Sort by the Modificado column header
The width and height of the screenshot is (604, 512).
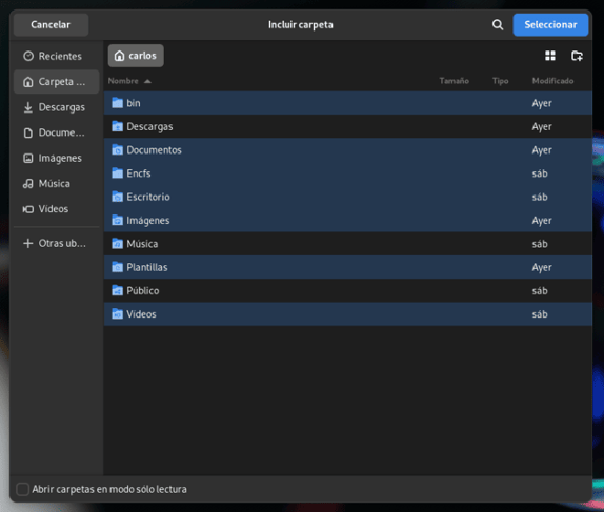[553, 80]
